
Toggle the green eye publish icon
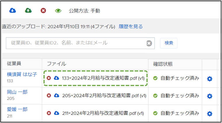pos(58,11)
